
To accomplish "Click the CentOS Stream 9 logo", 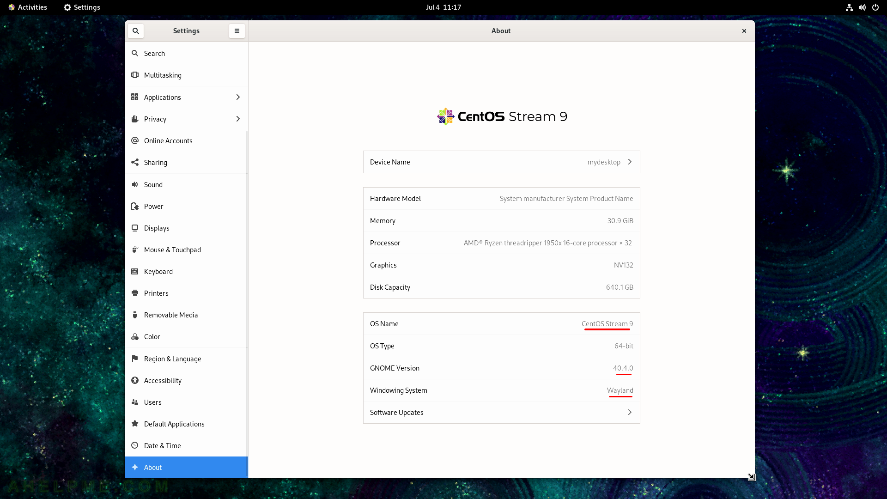I will pos(502,116).
